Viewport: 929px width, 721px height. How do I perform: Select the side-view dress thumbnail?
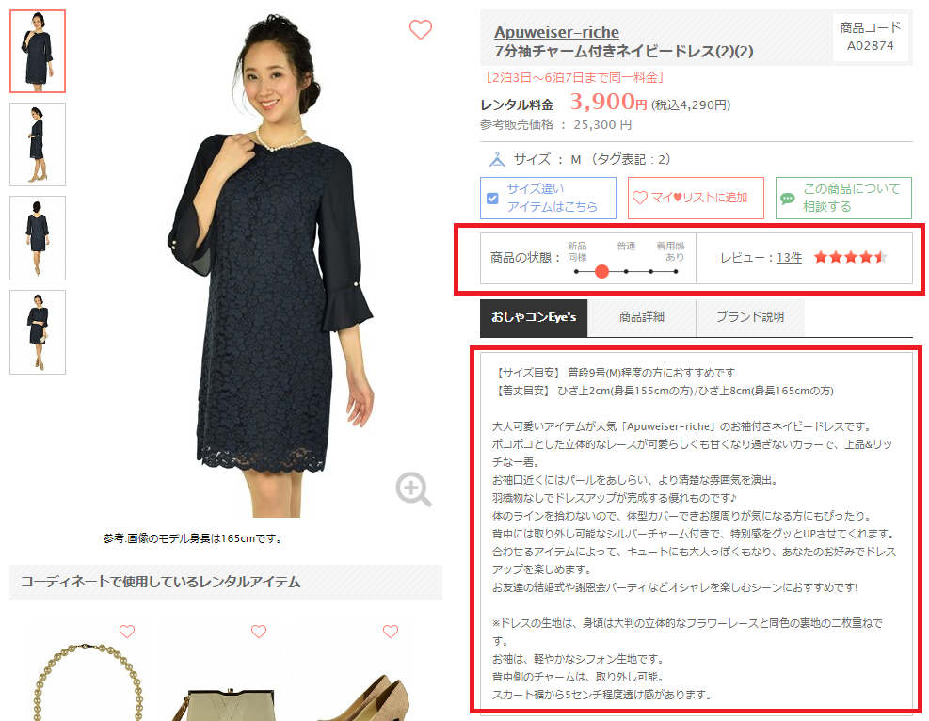(38, 145)
